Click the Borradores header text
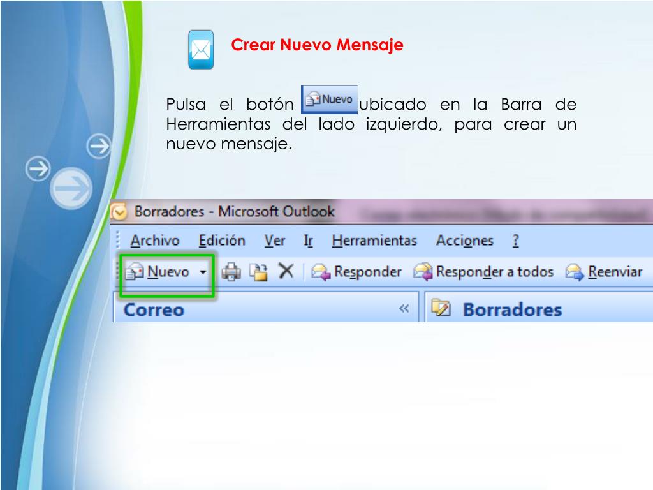The width and height of the screenshot is (653, 490). point(513,310)
